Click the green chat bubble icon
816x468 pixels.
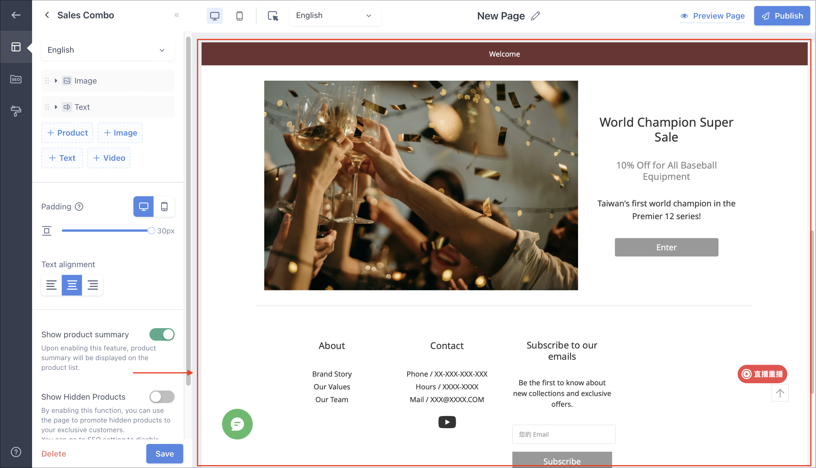(237, 424)
